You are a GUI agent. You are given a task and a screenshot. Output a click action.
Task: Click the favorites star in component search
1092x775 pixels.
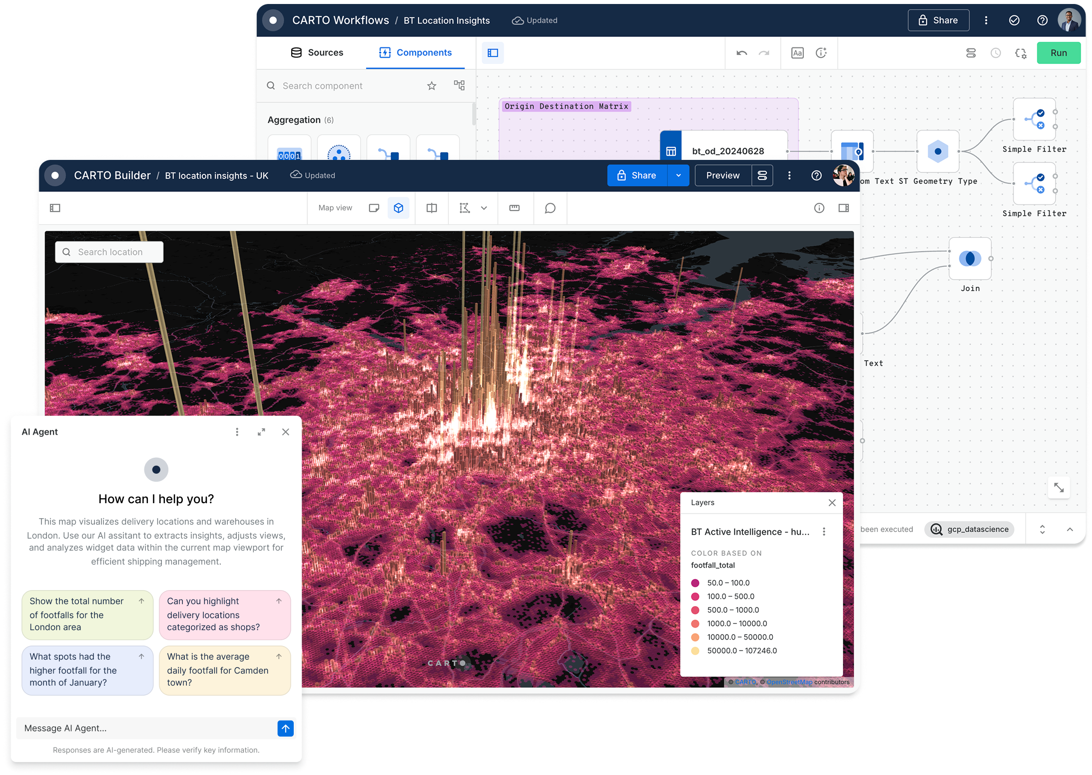[432, 86]
